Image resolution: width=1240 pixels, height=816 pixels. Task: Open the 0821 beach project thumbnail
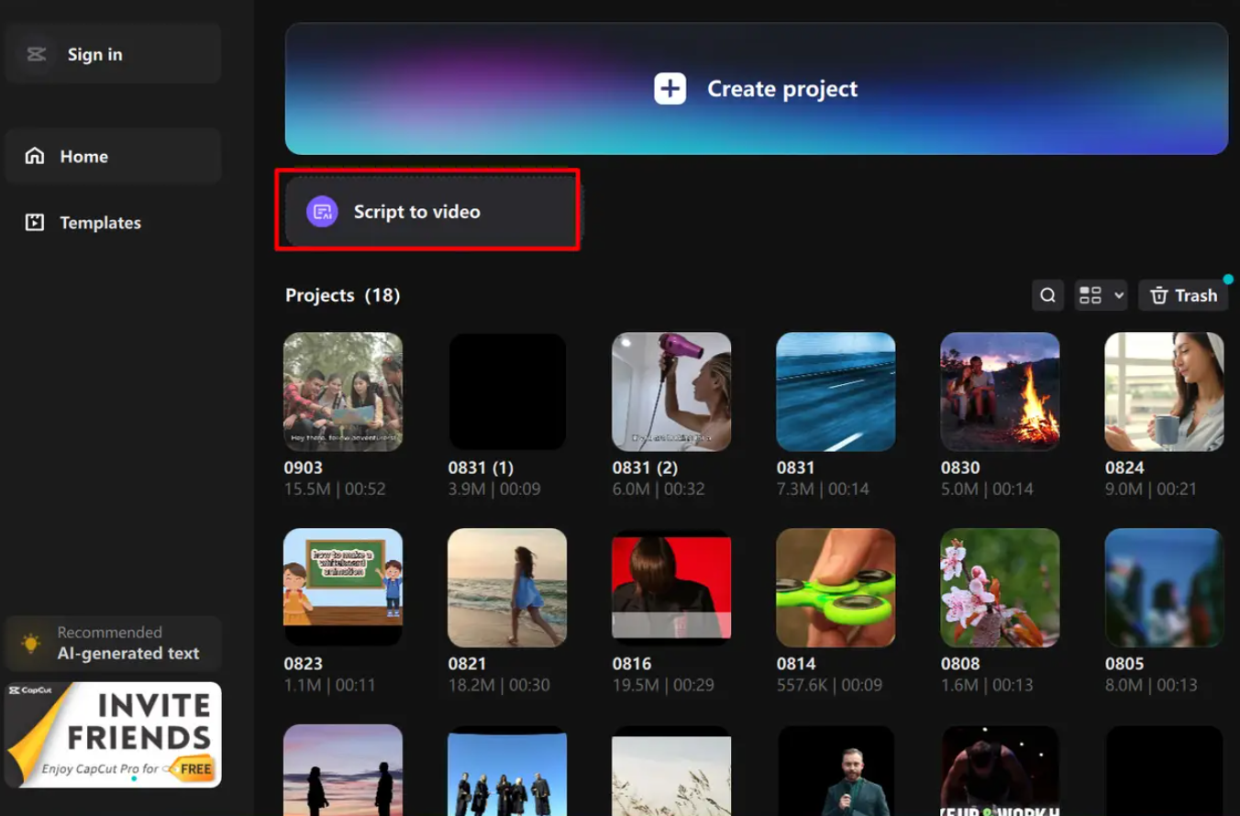507,588
